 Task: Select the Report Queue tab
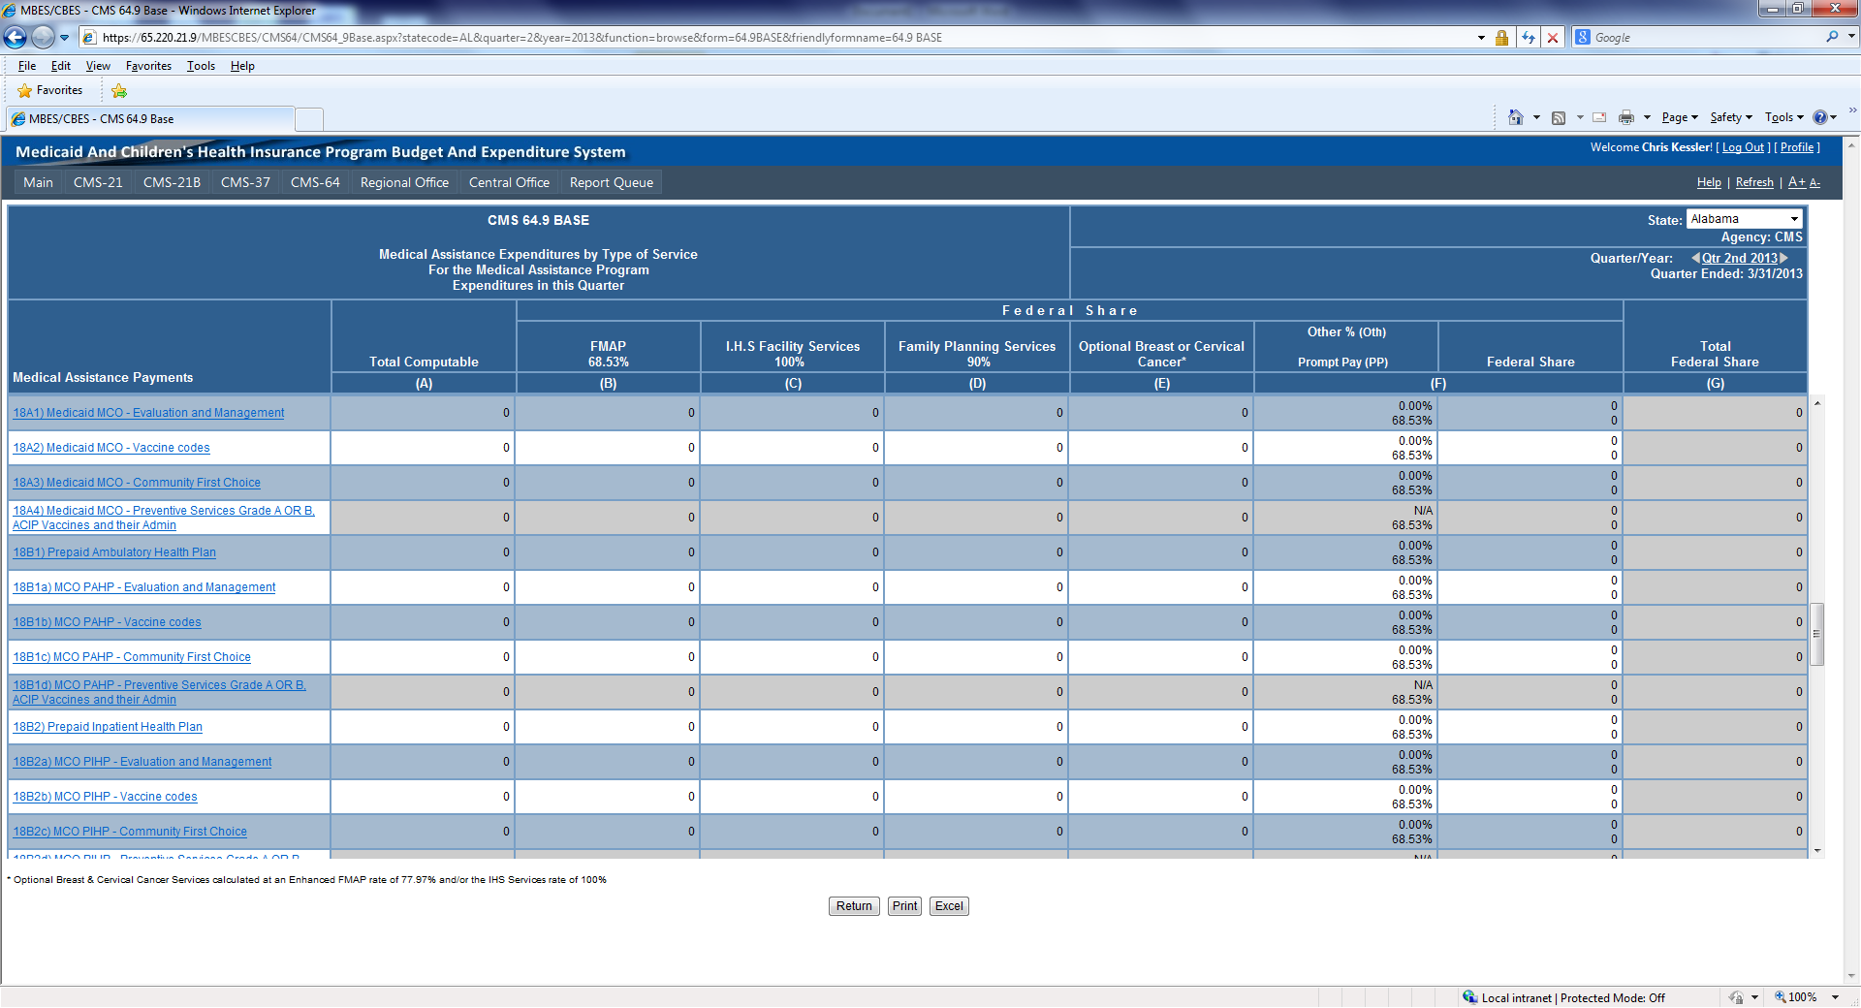click(x=611, y=182)
